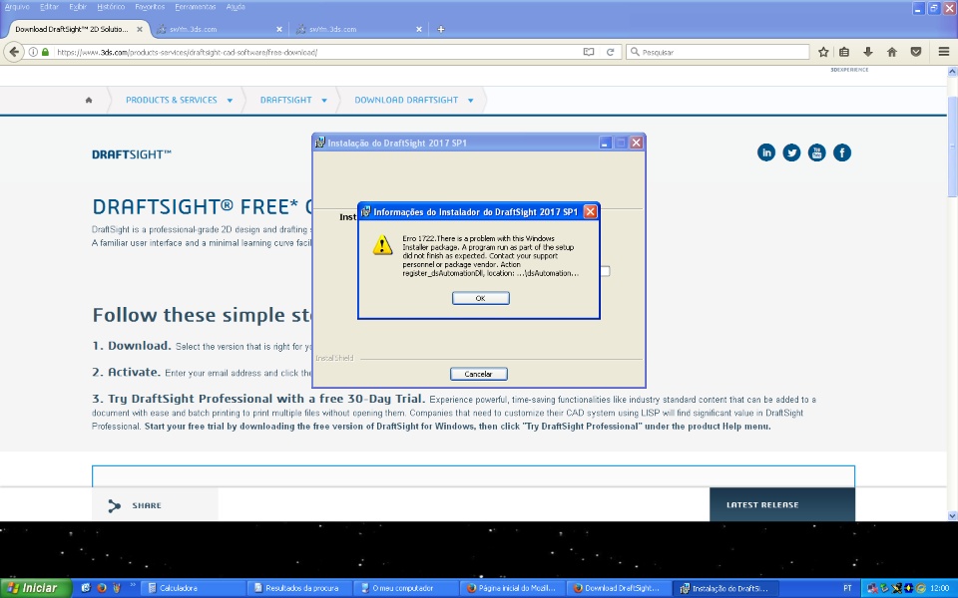
Task: Click the 12:00 clock in system tray
Action: tap(940, 588)
